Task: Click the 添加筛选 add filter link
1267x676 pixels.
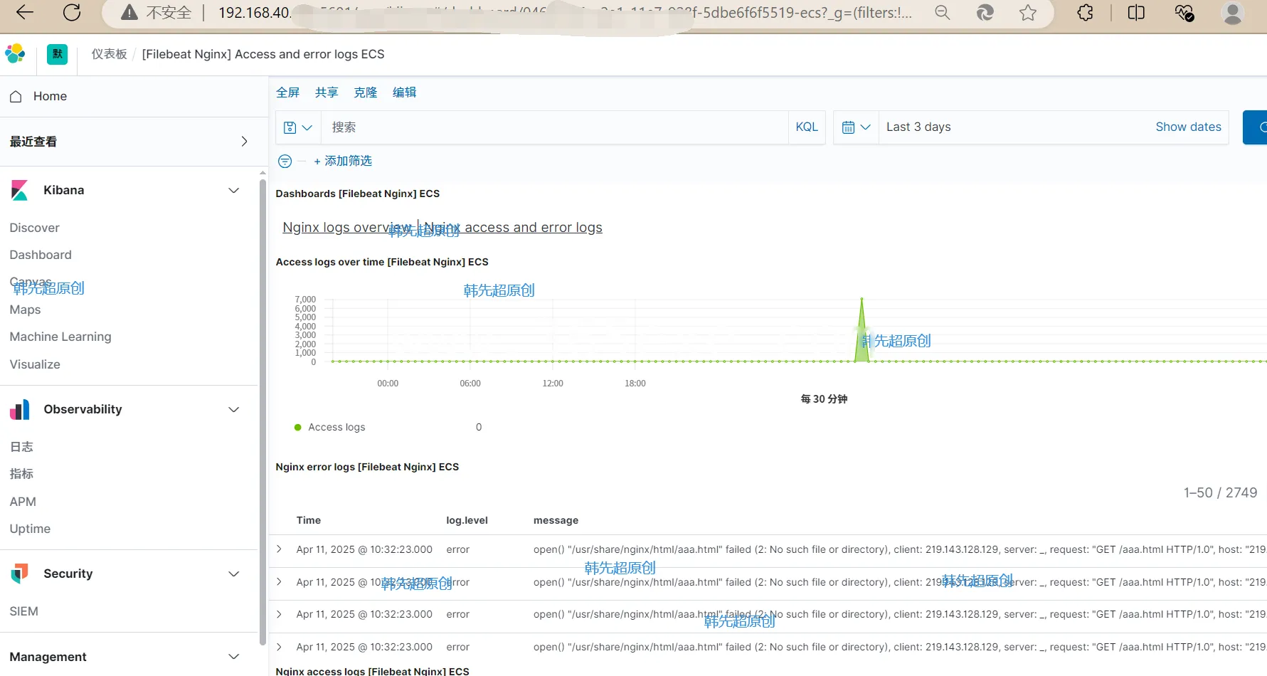Action: (343, 162)
